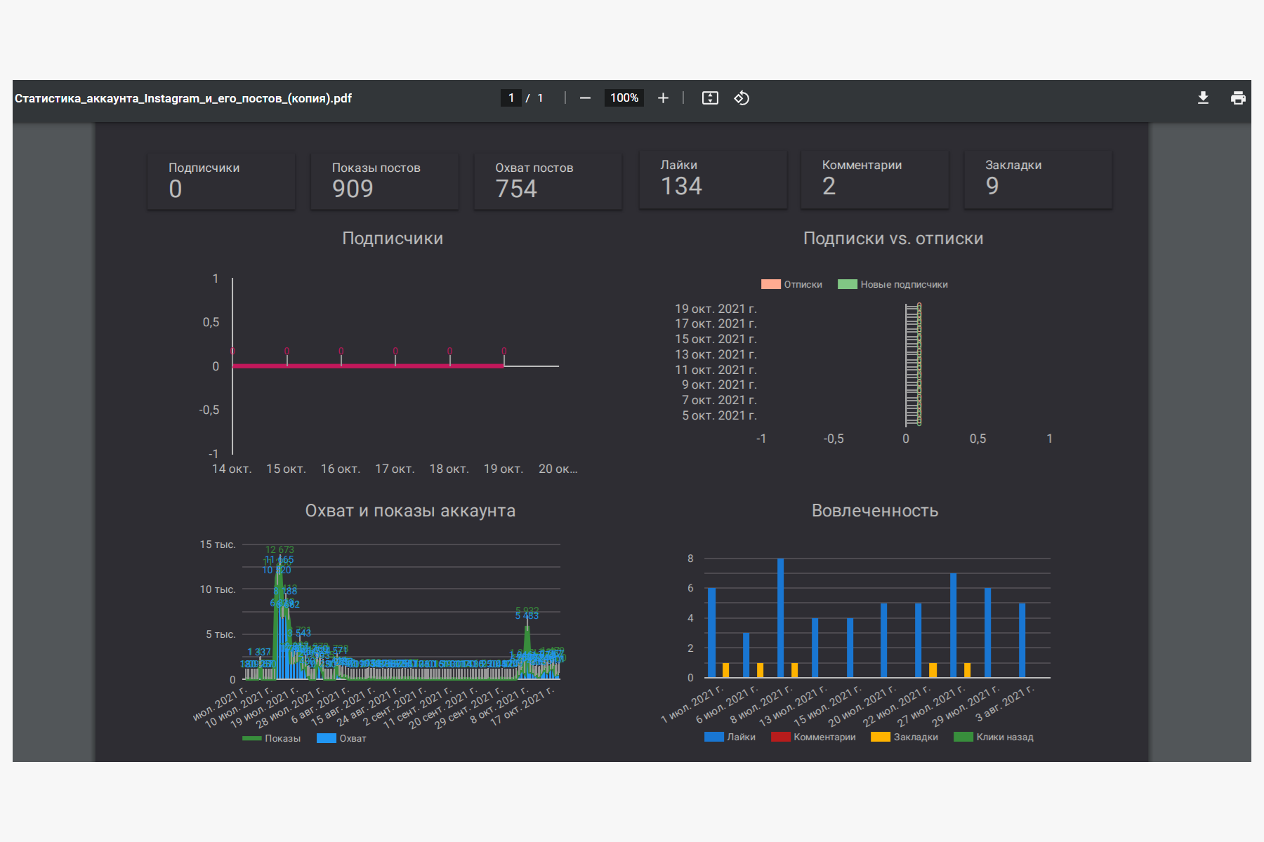Click the Закладки legend yellow swatch
This screenshot has width=1264, height=842.
(881, 737)
